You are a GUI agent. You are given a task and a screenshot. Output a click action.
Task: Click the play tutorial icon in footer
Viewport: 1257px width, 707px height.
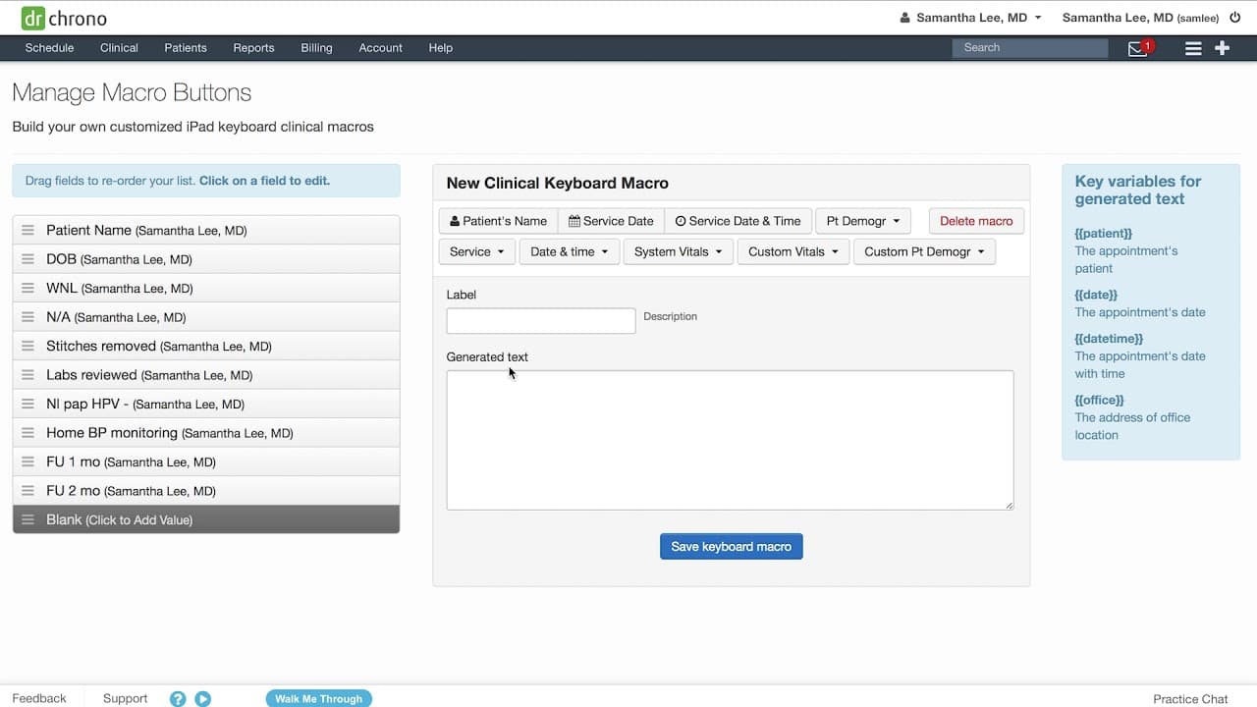point(203,699)
